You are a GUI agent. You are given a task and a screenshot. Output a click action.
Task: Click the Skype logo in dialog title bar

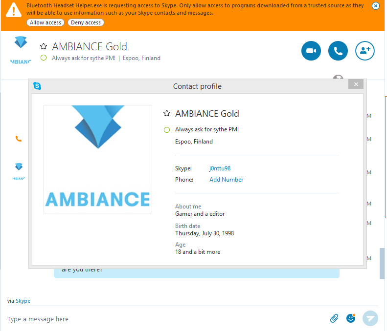point(37,86)
